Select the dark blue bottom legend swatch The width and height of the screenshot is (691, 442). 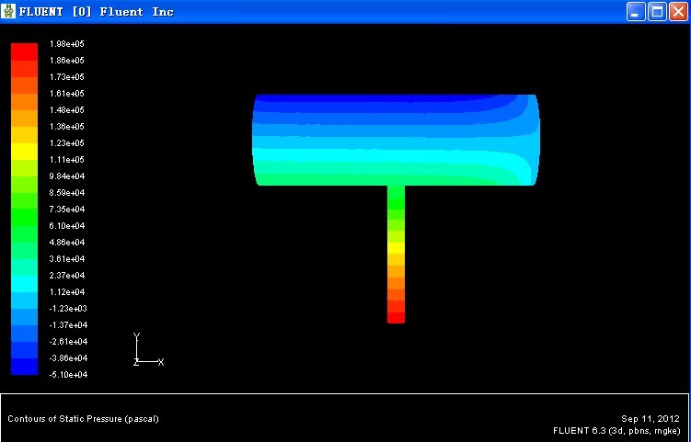coord(24,367)
